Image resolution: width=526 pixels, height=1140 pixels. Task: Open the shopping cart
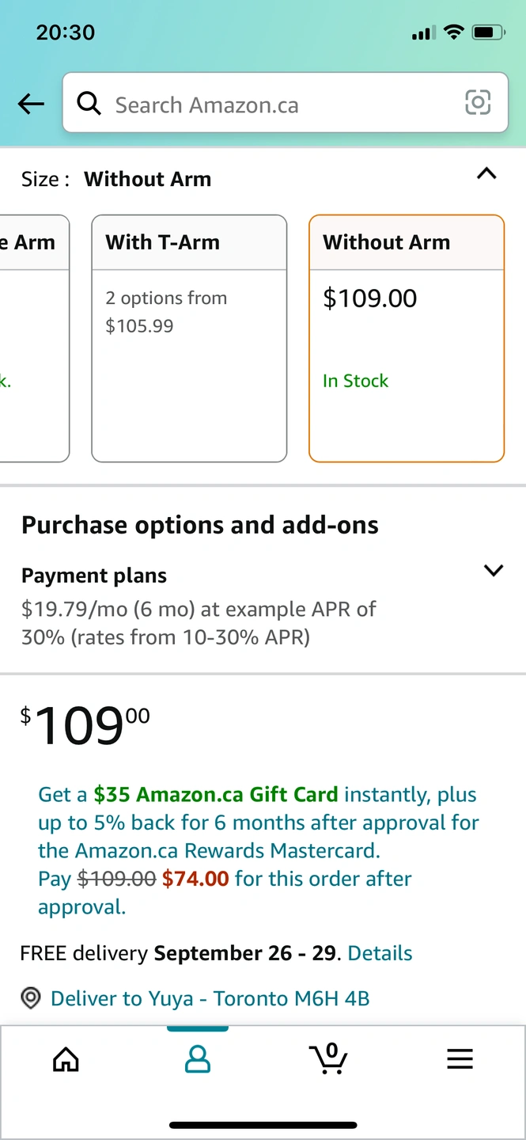(x=328, y=1058)
